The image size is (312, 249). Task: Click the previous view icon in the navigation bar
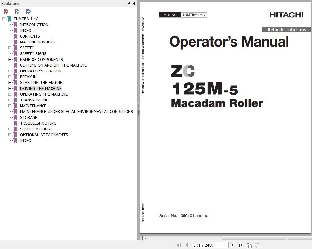[x=249, y=245]
